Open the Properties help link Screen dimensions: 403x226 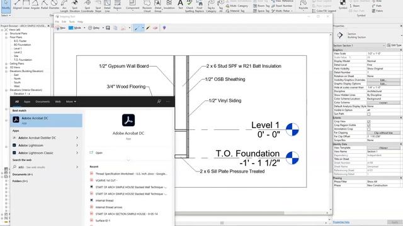(341, 222)
